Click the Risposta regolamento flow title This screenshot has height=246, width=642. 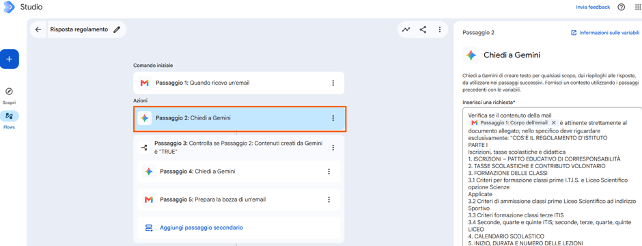(x=79, y=29)
